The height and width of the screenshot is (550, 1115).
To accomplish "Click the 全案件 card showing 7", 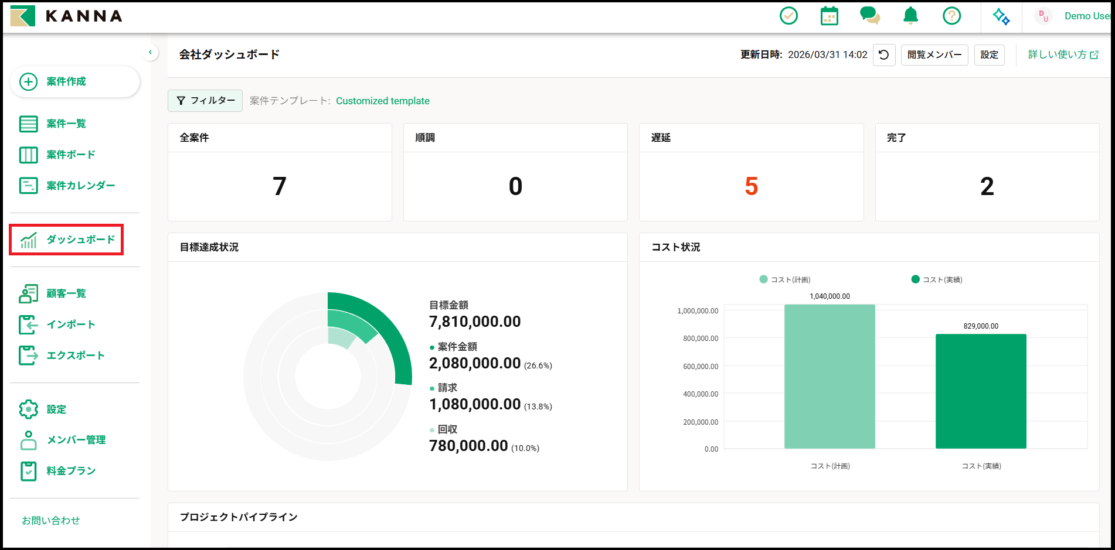I will point(280,172).
